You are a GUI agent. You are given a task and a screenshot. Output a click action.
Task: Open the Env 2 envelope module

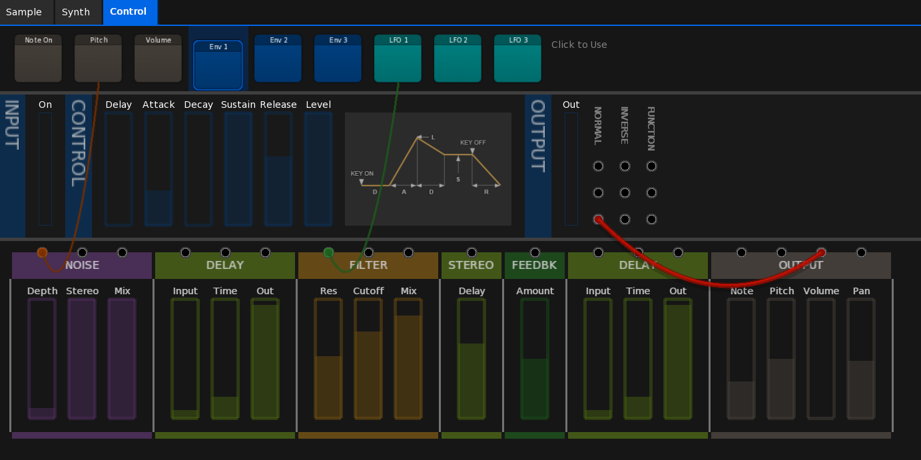(278, 59)
